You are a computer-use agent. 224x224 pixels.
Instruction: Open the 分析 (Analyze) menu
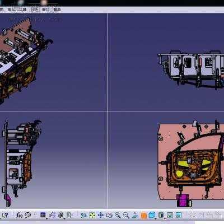pos(34,10)
